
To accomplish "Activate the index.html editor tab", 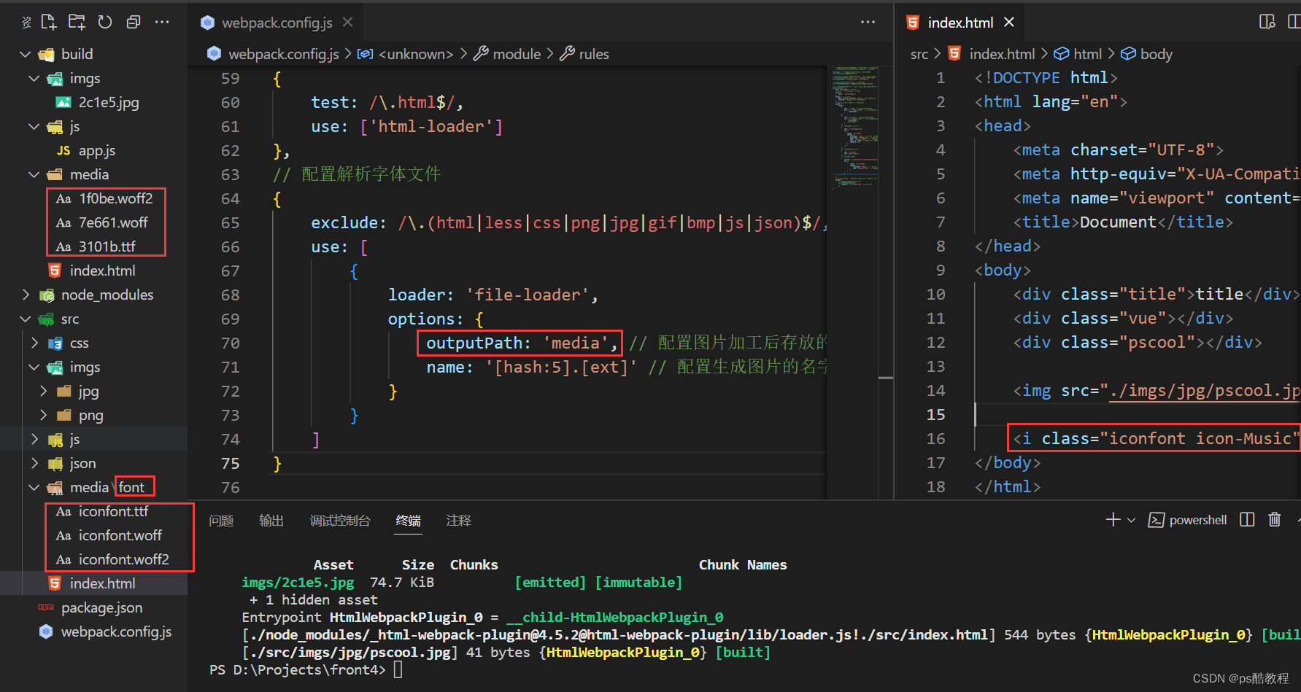I will pos(960,23).
